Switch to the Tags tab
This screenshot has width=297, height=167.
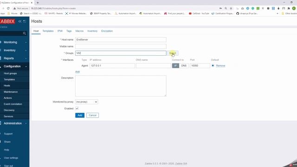(x=69, y=31)
